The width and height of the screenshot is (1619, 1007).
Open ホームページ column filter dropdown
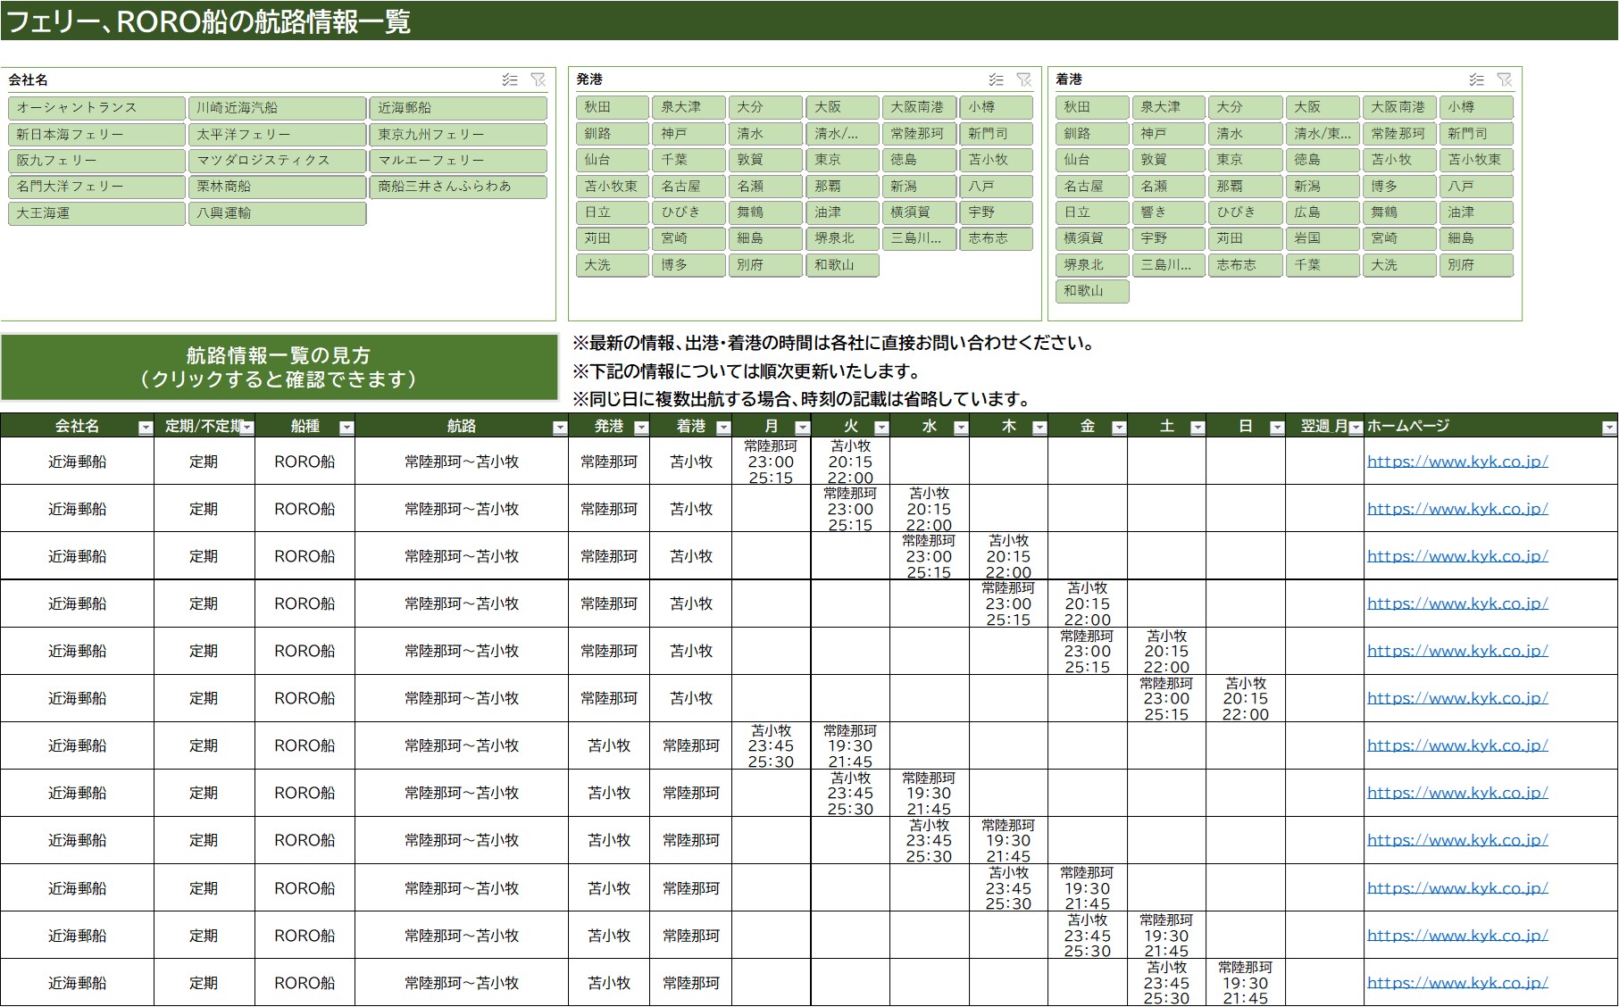click(x=1609, y=428)
